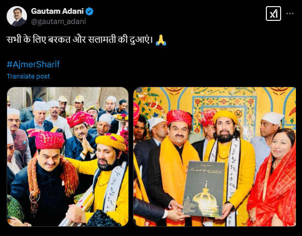Open the Grok xI icon
Image resolution: width=302 pixels, height=236 pixels.
[x=273, y=13]
